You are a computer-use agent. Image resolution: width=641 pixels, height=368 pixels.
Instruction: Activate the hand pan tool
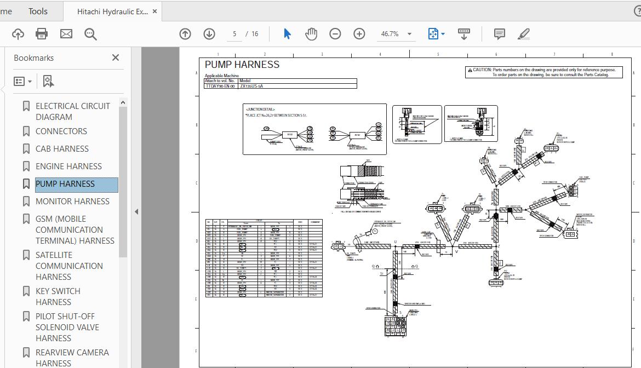pyautogui.click(x=311, y=34)
